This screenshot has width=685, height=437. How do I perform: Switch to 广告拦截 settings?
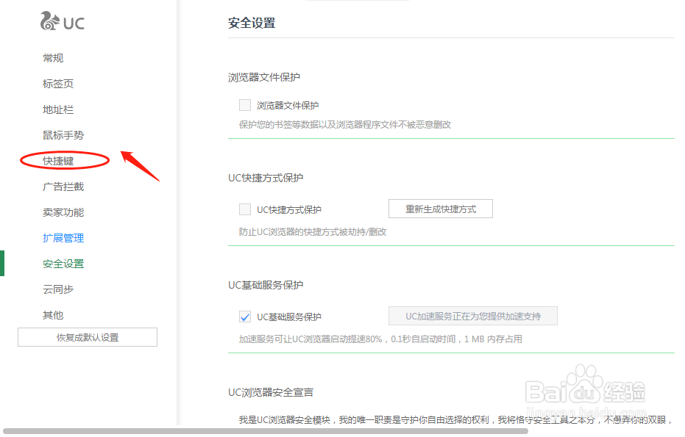(x=63, y=187)
